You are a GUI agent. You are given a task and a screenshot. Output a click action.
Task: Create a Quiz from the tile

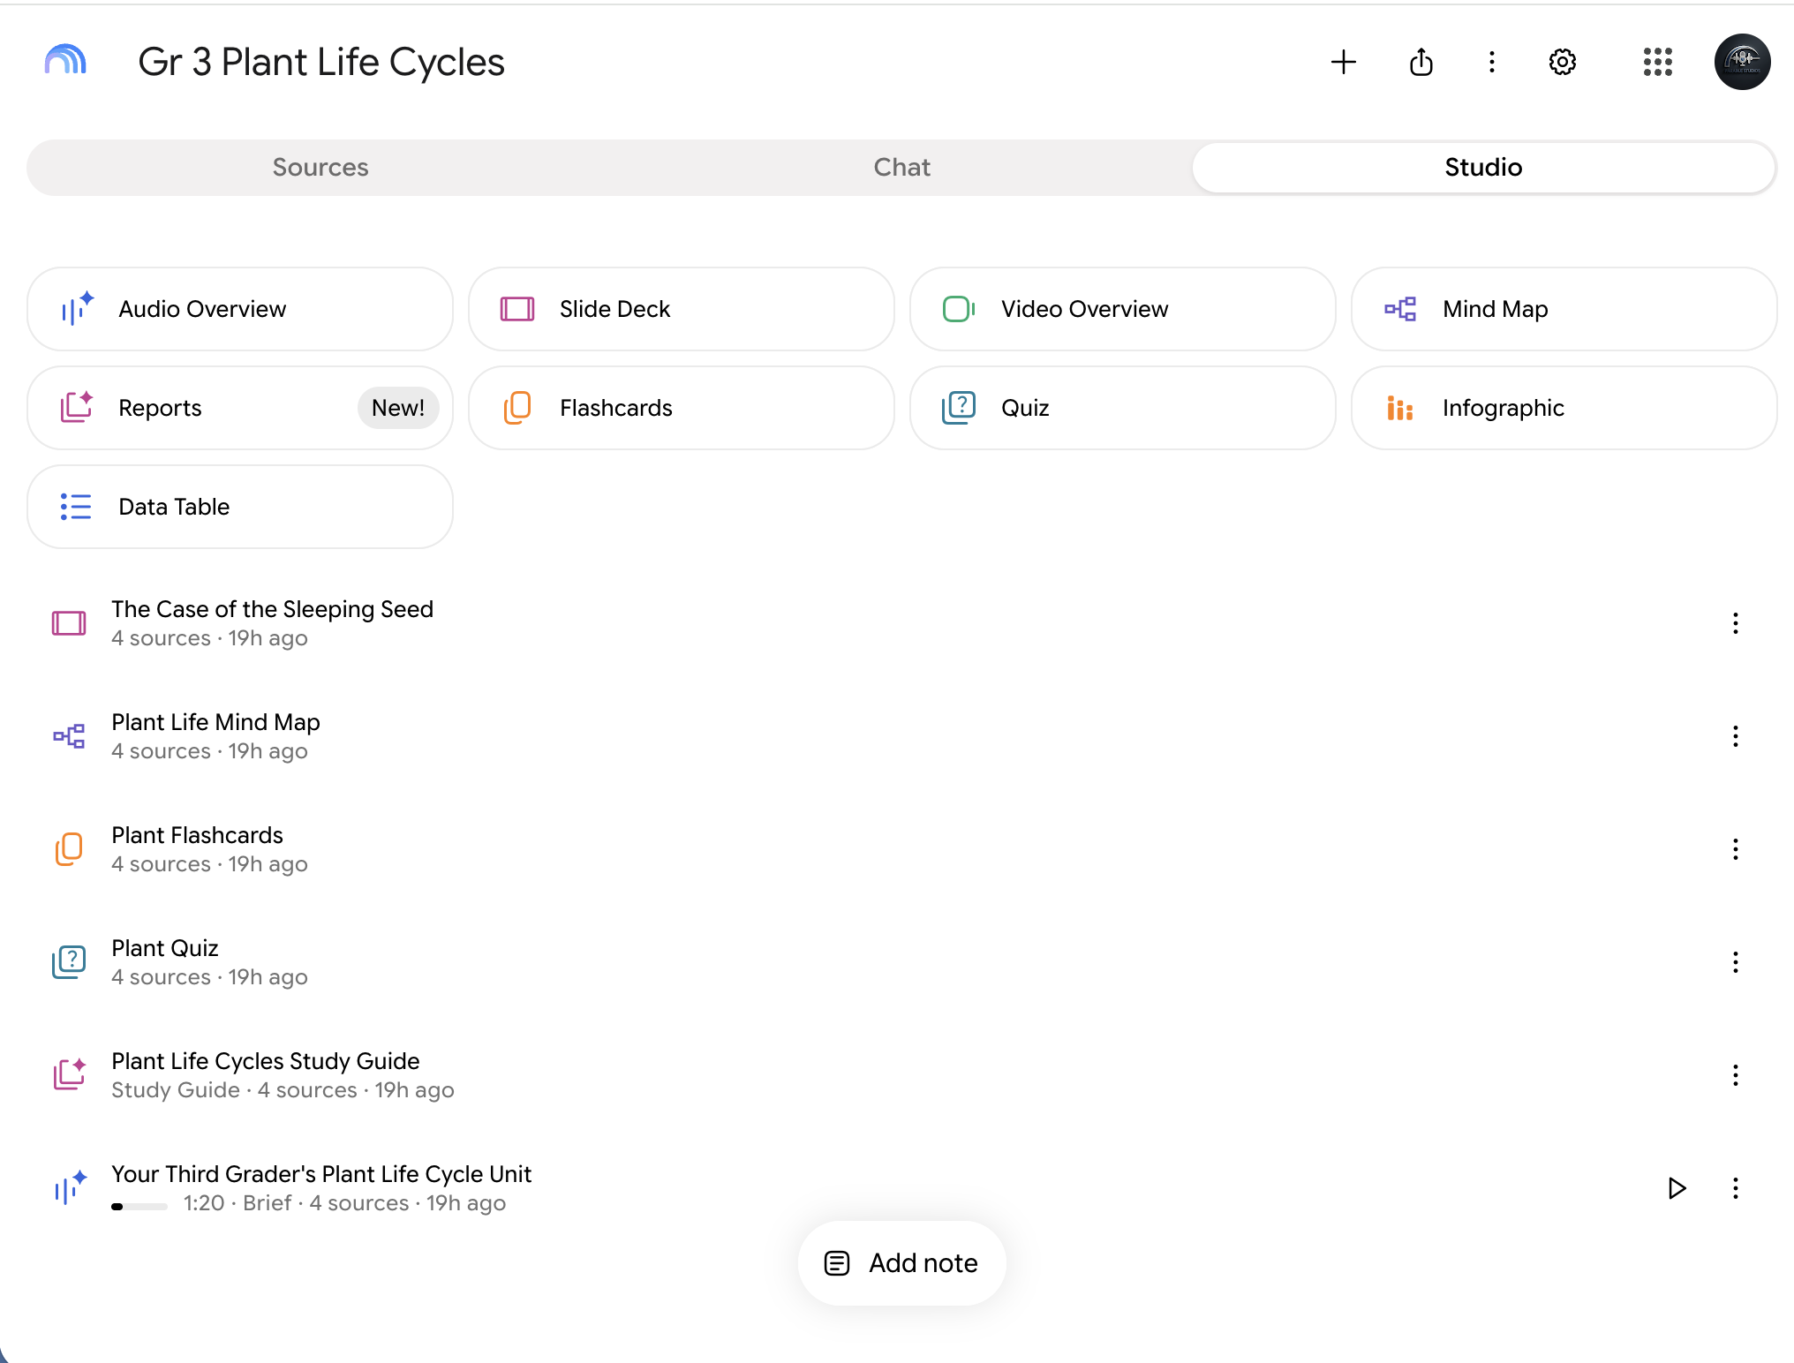(1123, 408)
